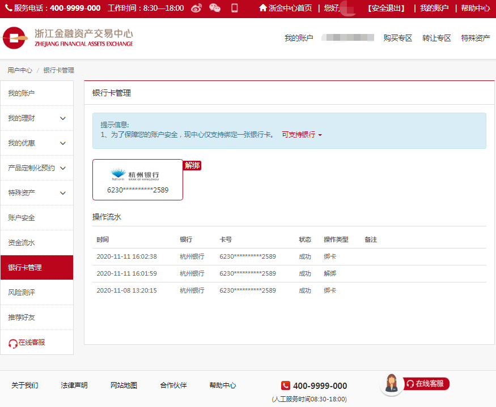This screenshot has height=407, width=496.
Task: Click the 时间 column header
Action: tap(103, 239)
